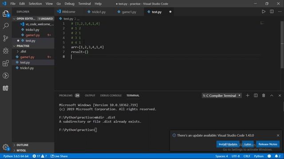Screen dimensions: 284x159
Task: Create a new terminal with plus icon
Action: [x=248, y=95]
